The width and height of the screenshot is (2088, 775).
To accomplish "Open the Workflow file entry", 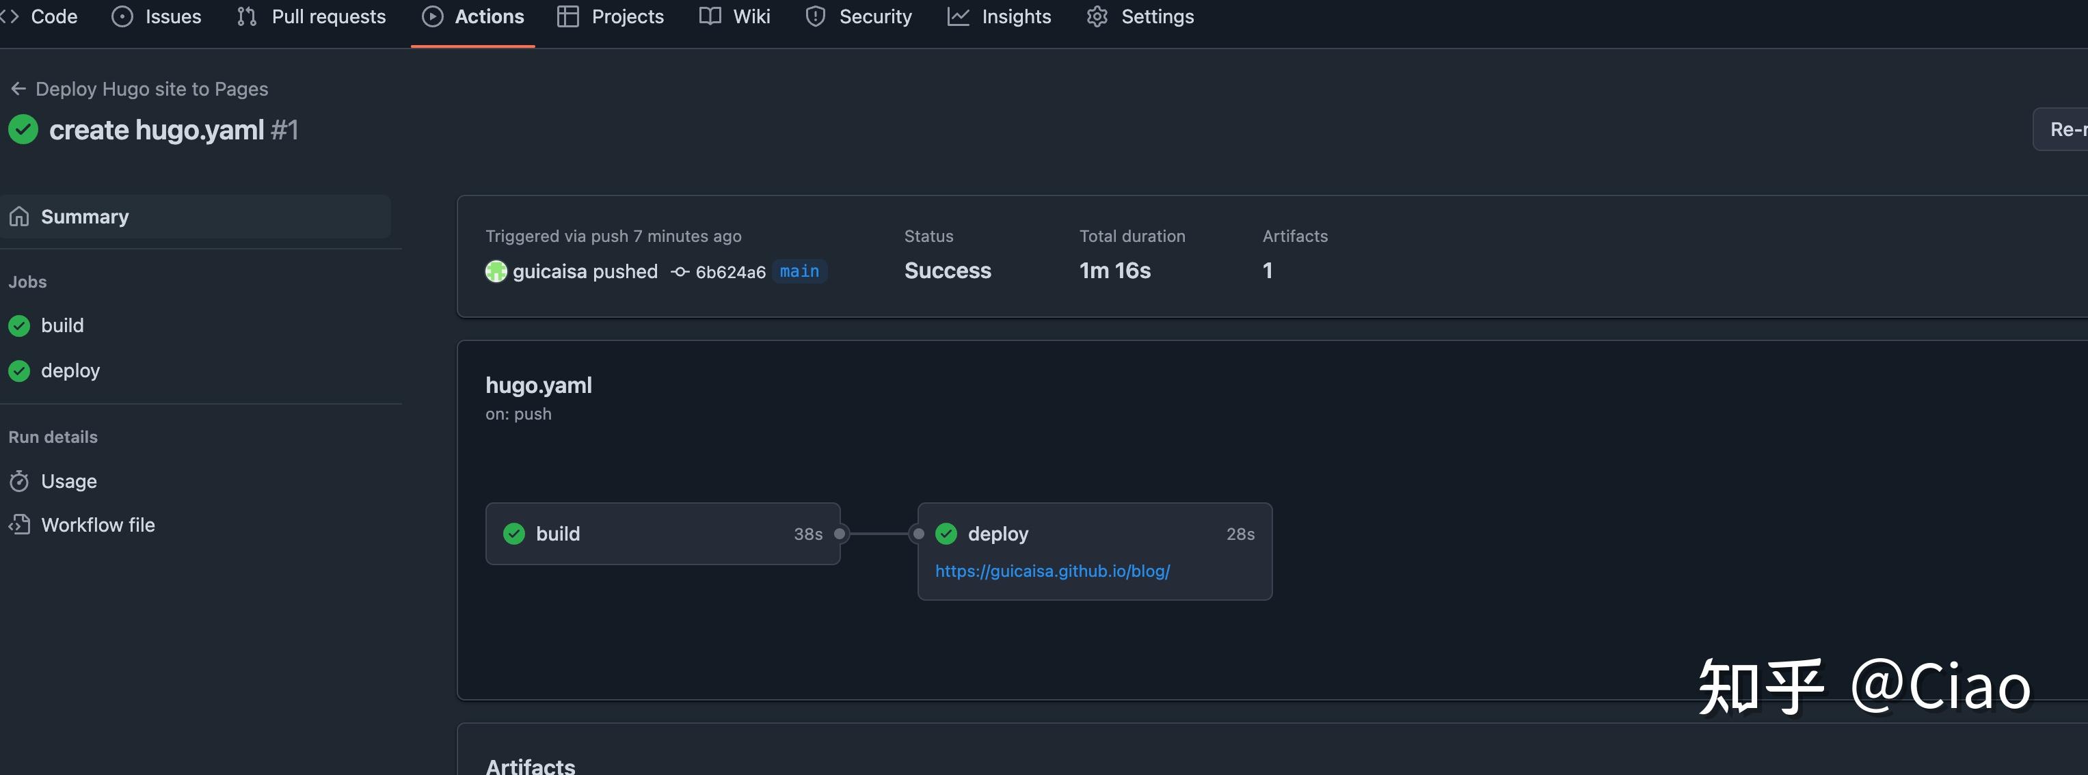I will [97, 525].
